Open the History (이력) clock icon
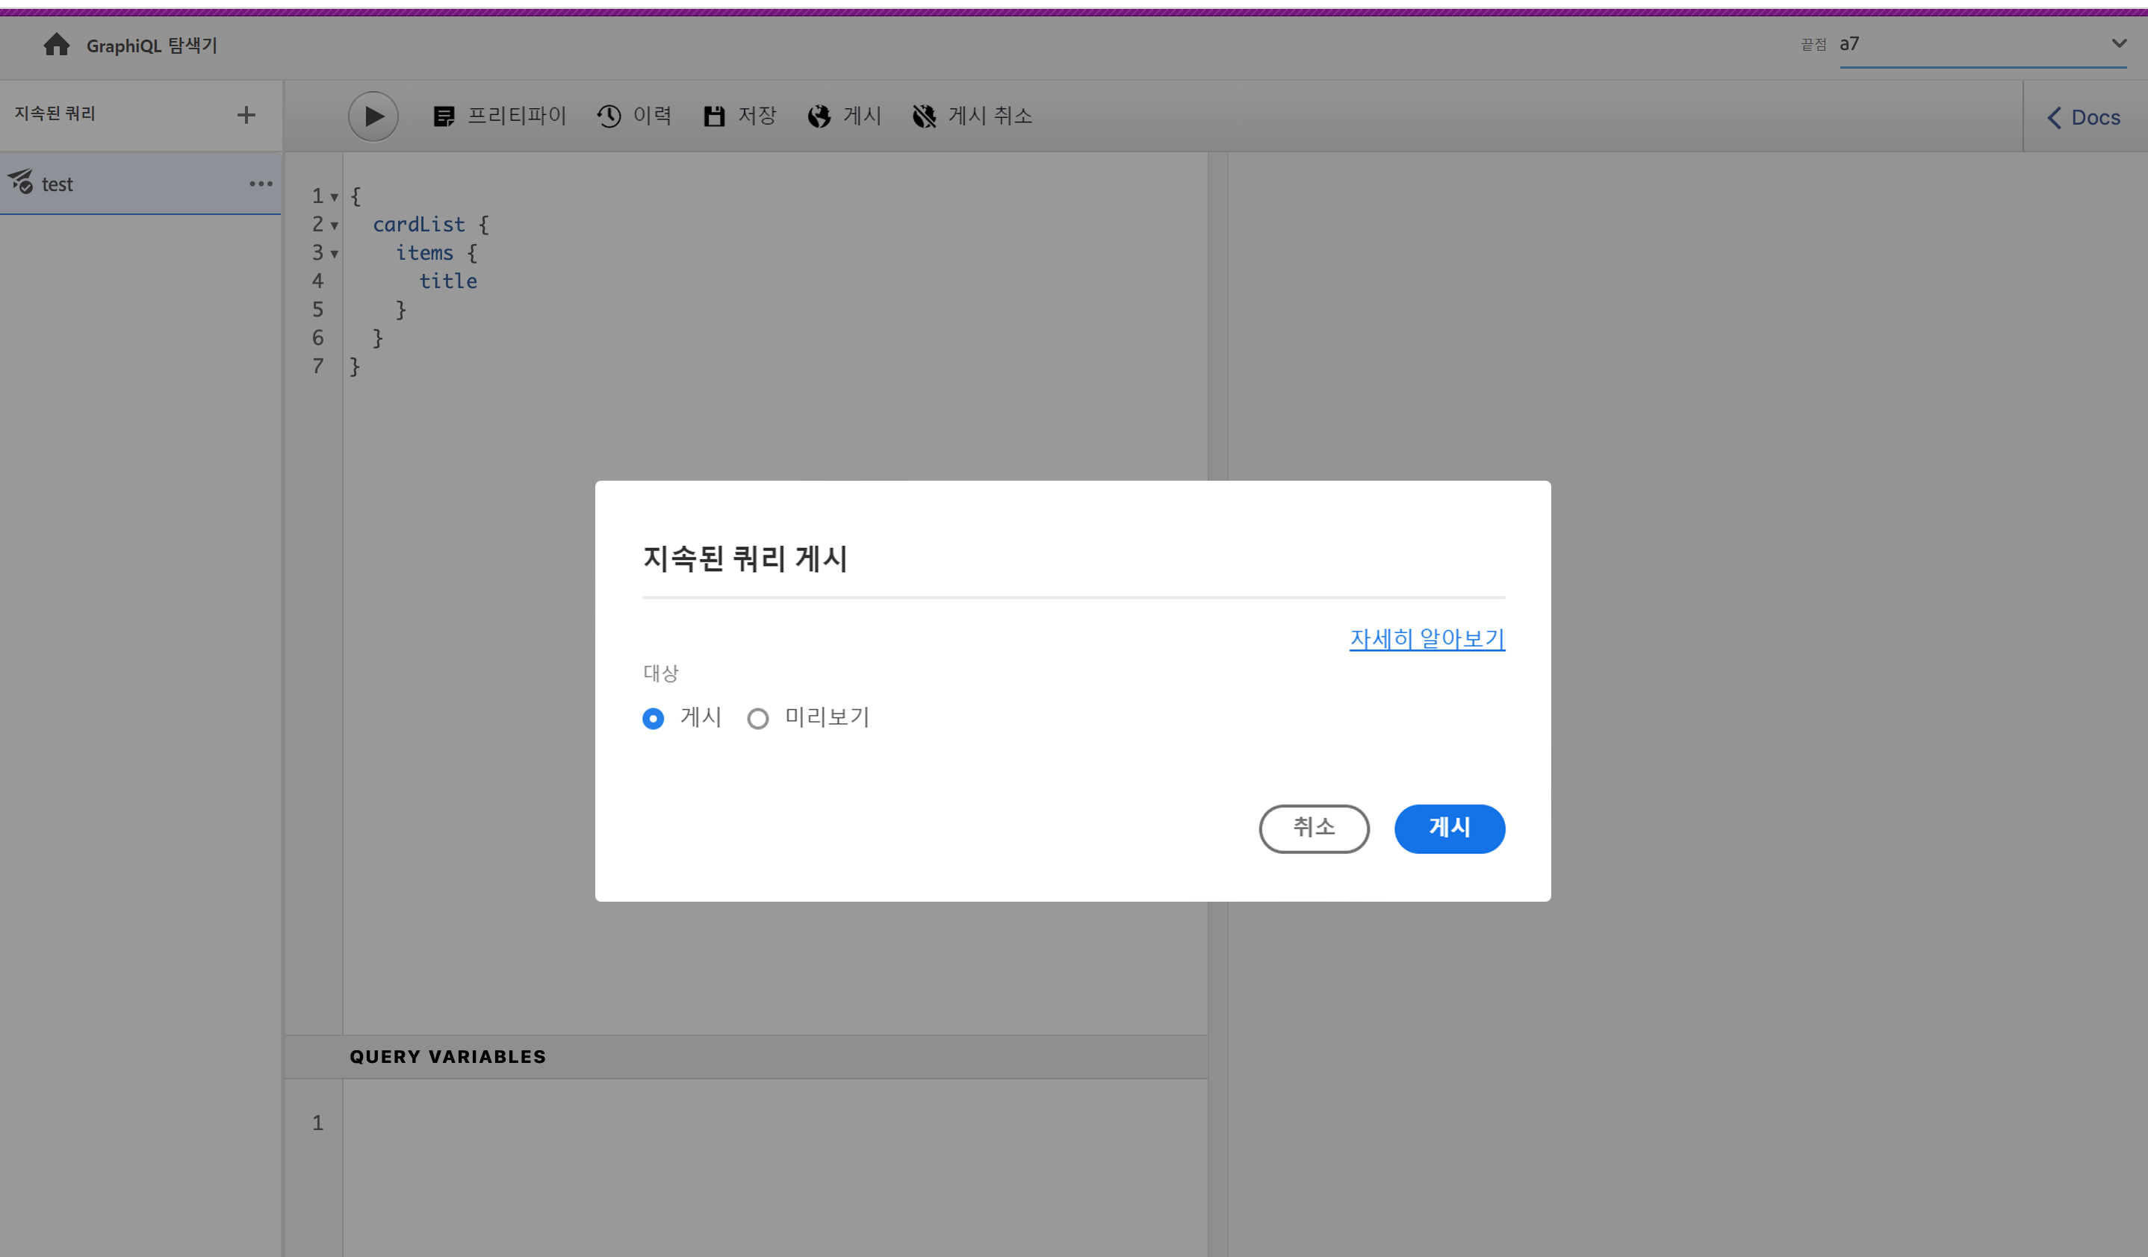The width and height of the screenshot is (2148, 1257). coord(609,116)
